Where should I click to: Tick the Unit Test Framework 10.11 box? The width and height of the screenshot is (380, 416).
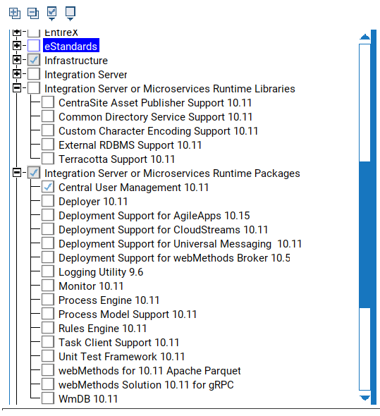click(x=48, y=356)
